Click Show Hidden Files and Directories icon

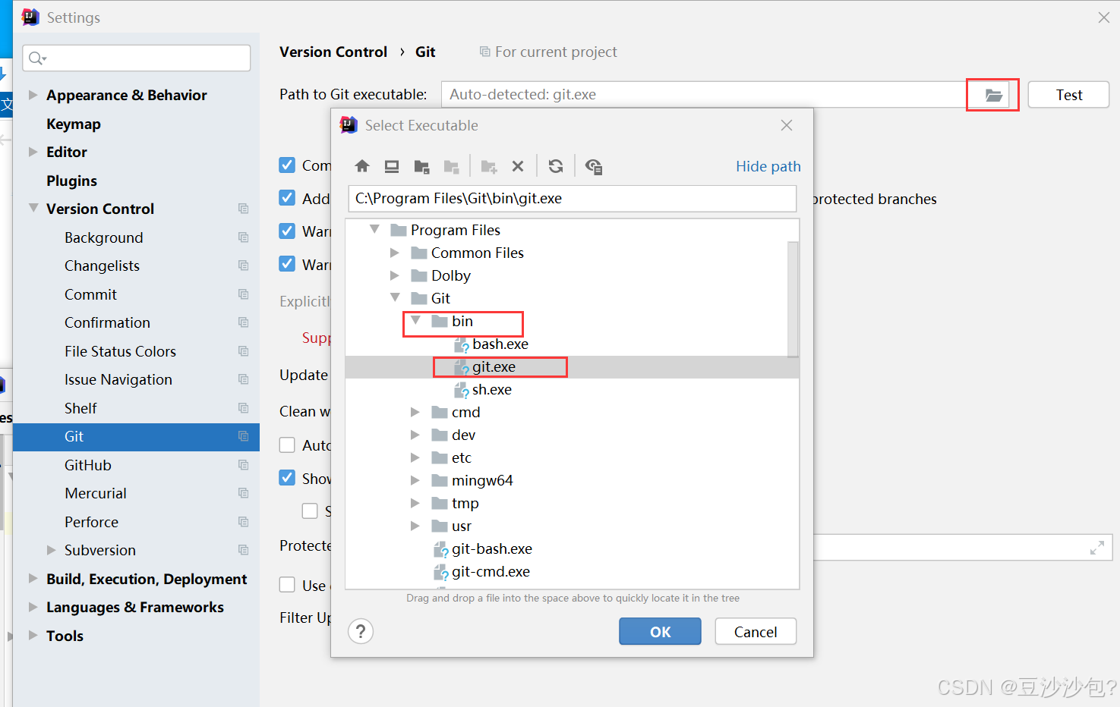tap(594, 166)
